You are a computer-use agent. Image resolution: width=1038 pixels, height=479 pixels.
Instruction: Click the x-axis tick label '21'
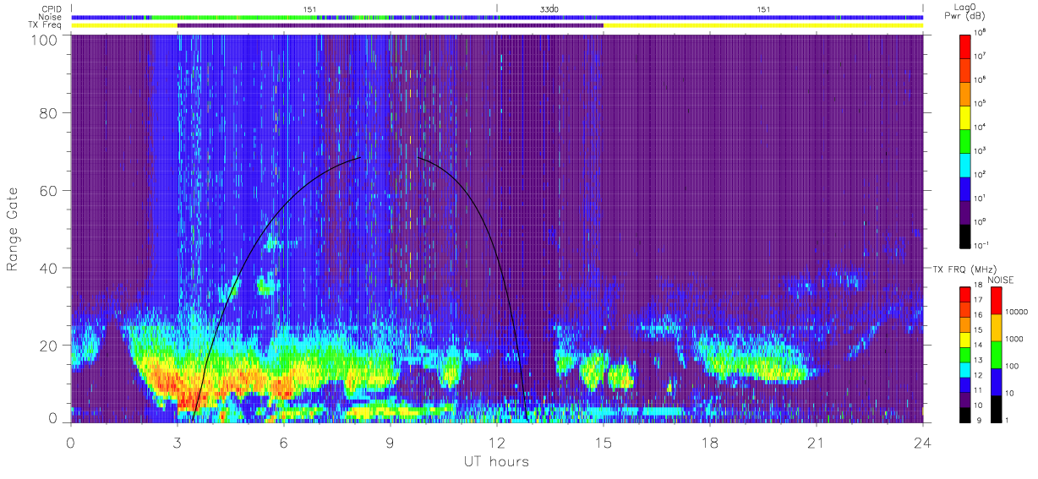(817, 442)
